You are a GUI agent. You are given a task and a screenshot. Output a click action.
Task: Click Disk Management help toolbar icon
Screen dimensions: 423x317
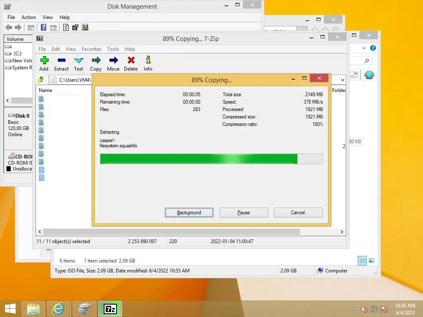click(x=43, y=27)
